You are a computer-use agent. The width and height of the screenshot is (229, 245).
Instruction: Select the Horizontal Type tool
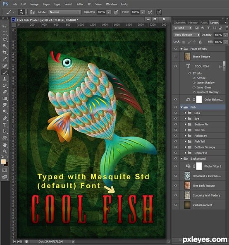point(5,125)
